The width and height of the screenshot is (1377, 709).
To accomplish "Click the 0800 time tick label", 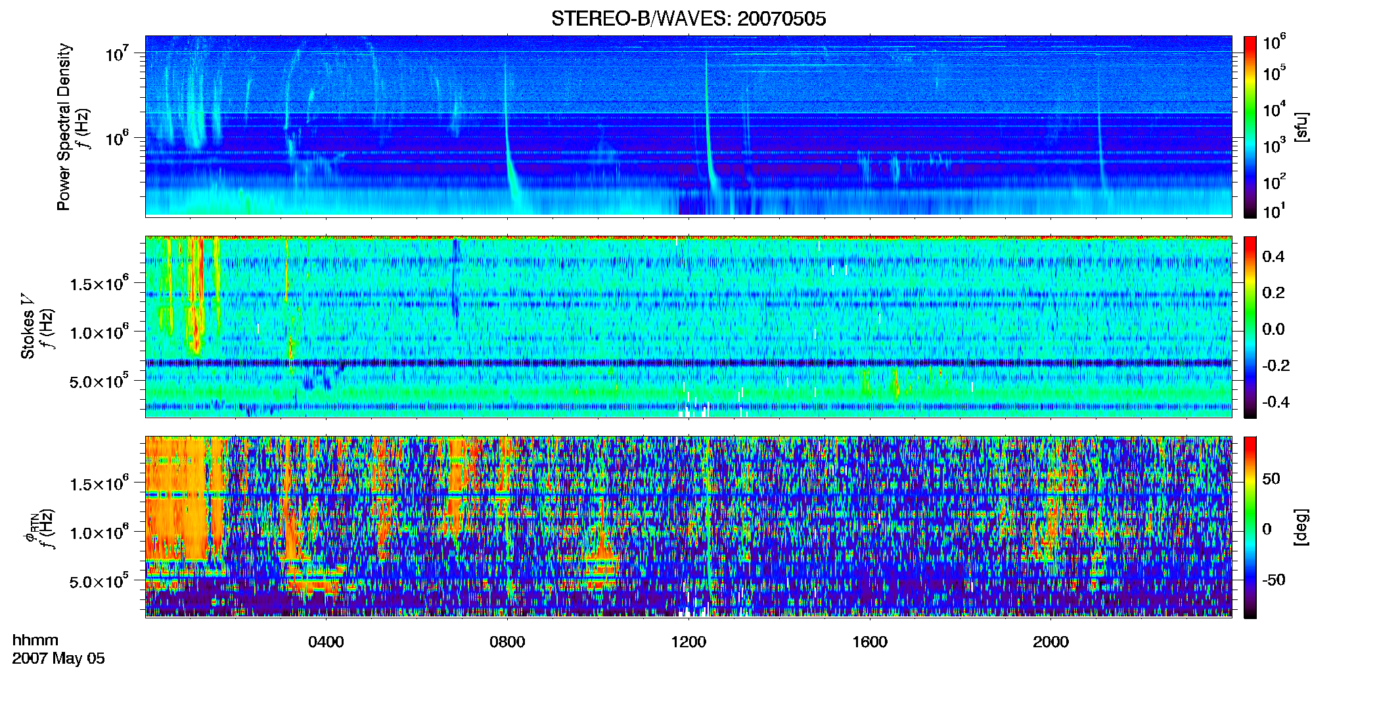I will 507,641.
